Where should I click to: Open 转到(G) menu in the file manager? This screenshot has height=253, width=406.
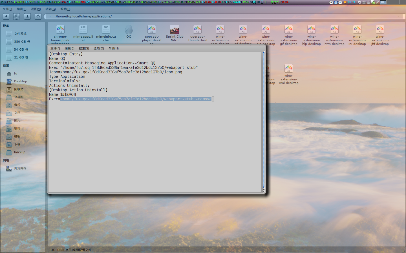point(50,9)
